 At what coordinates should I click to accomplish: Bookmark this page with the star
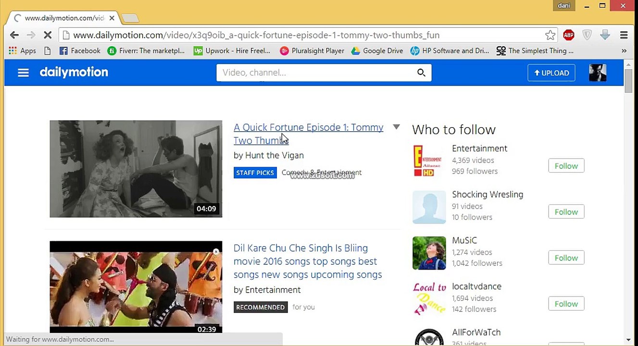tap(550, 35)
